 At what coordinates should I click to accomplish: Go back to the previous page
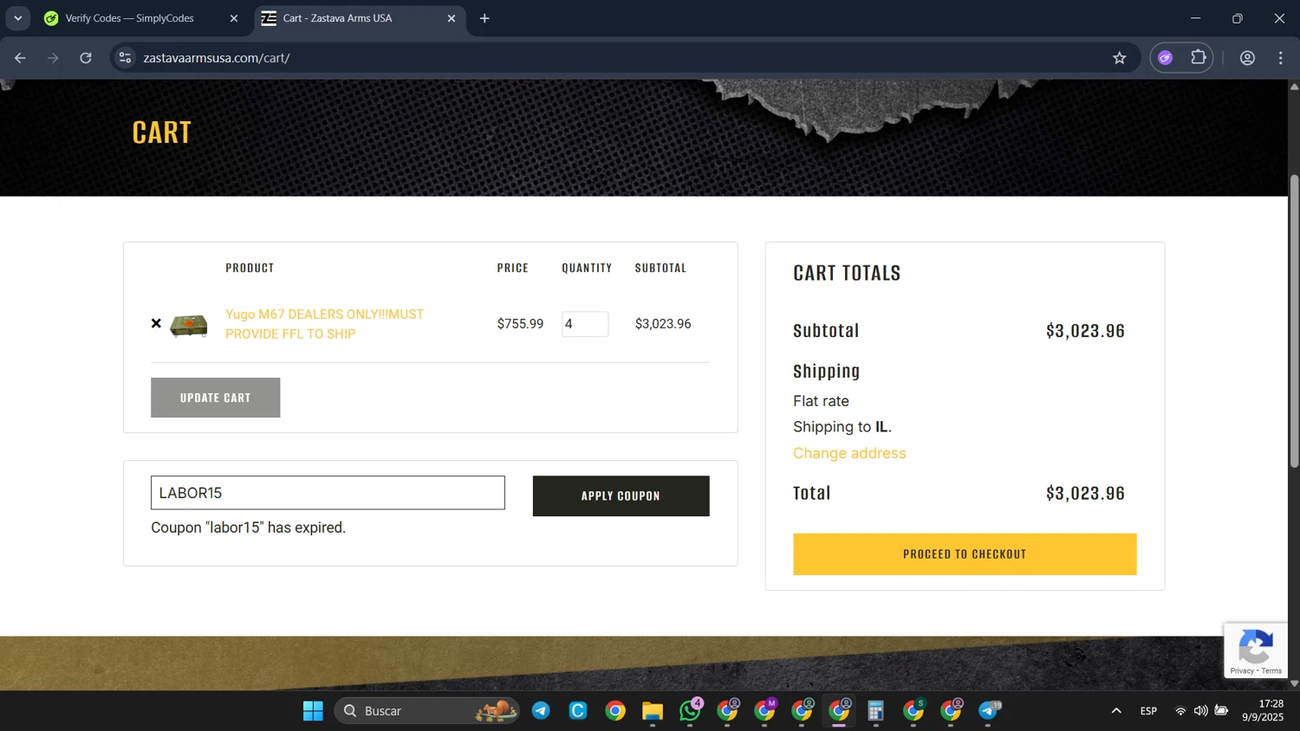tap(20, 58)
